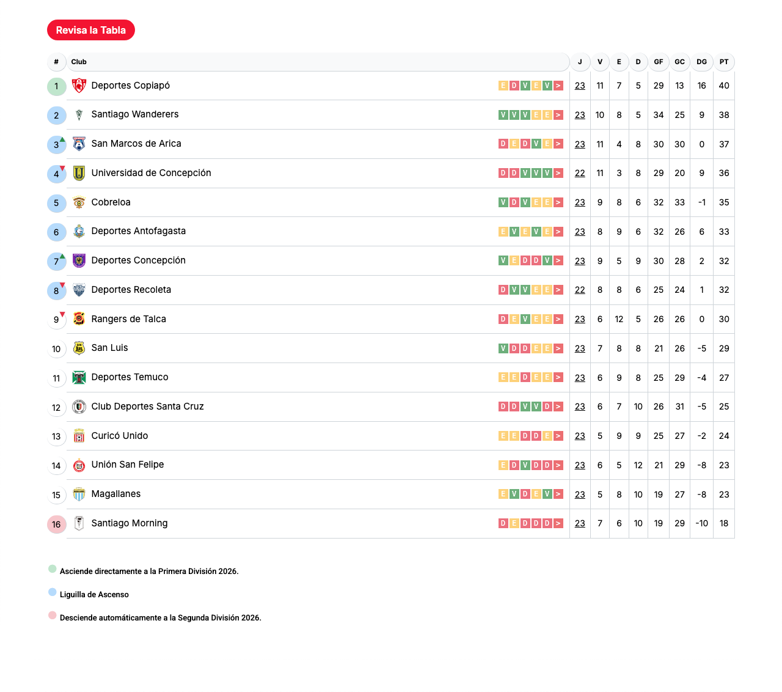This screenshot has height=692, width=782.
Task: Click the Deportes Recoleta crest
Action: coord(79,290)
